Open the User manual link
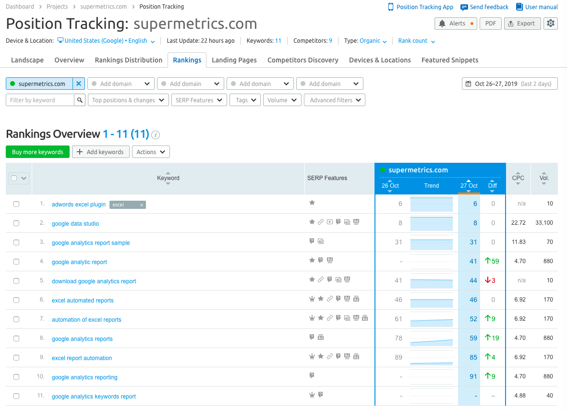The width and height of the screenshot is (567, 411). pyautogui.click(x=537, y=7)
